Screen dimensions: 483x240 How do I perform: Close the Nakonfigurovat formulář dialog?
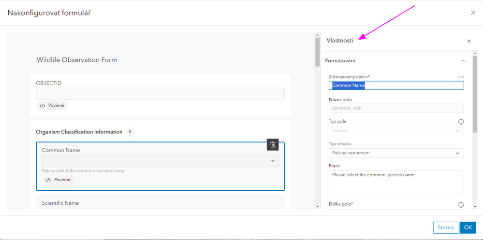pos(473,13)
